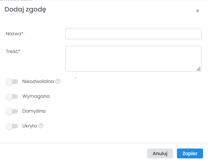Close the Dodaj zgodę dialog
The width and height of the screenshot is (208, 163).
click(x=197, y=11)
